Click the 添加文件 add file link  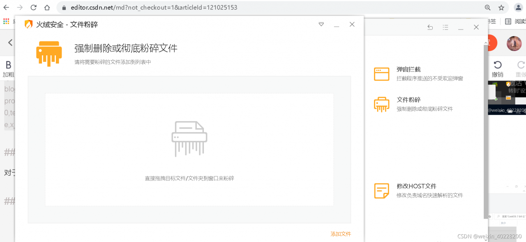point(341,234)
